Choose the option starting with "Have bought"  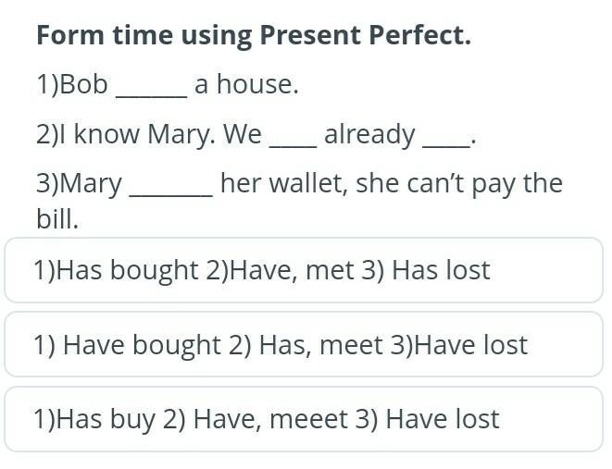pyautogui.click(x=304, y=345)
